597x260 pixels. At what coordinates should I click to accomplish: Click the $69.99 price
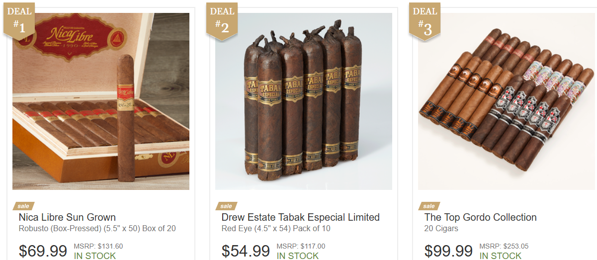(x=43, y=251)
